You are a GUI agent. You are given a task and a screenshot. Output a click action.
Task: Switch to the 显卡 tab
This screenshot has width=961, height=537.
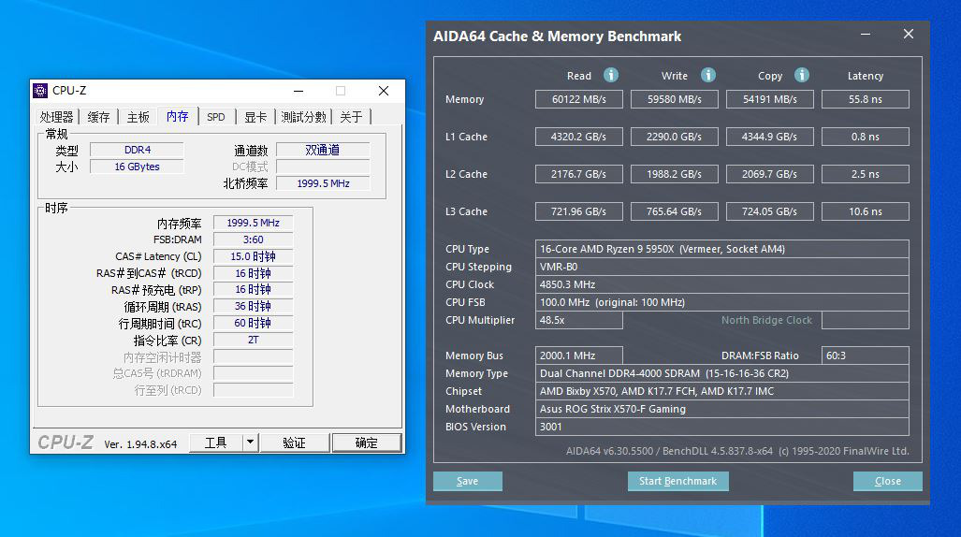(255, 117)
